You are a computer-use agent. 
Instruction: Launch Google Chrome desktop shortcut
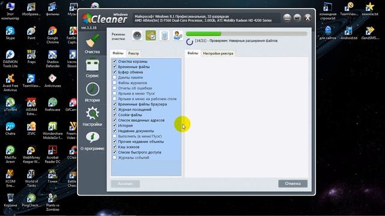tap(52, 35)
